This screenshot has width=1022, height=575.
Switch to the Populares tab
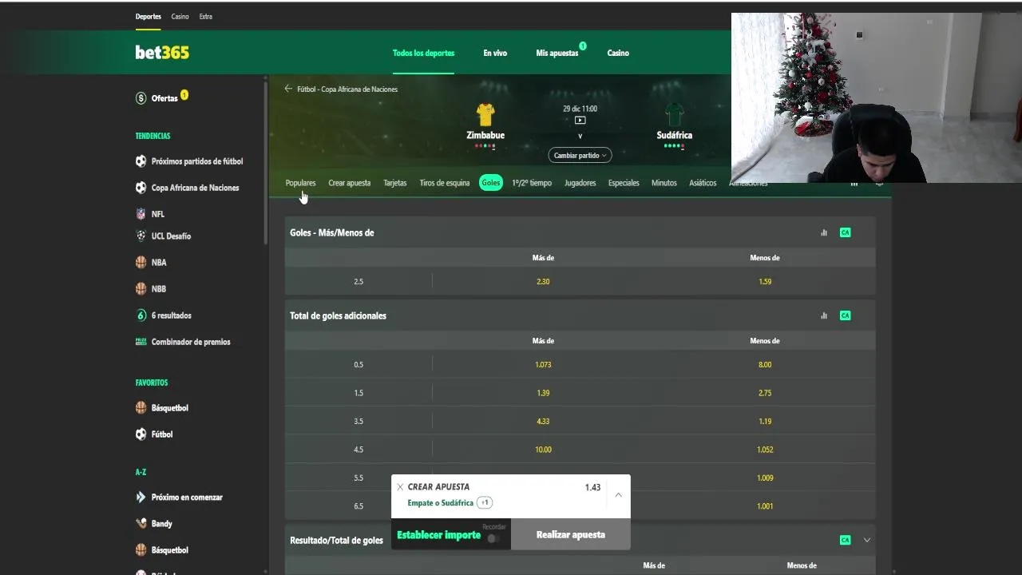[x=300, y=183]
